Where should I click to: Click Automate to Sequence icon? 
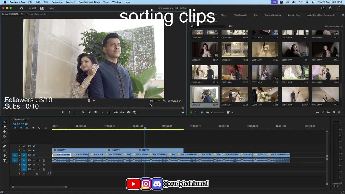[x=318, y=112]
